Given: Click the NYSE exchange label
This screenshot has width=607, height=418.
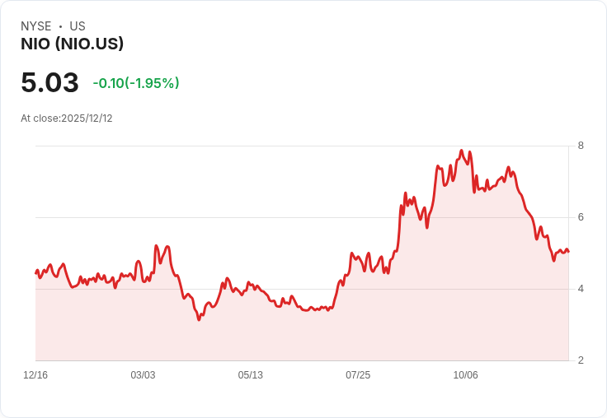Looking at the screenshot, I should [36, 26].
